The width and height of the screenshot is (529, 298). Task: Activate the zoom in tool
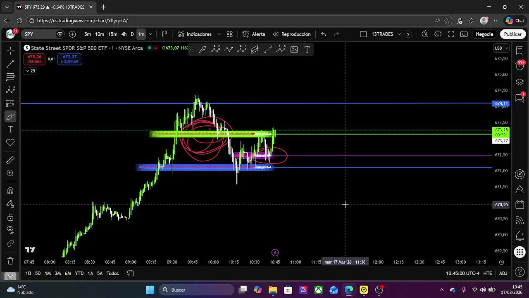(10, 173)
